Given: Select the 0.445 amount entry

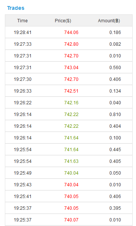Looking at the screenshot, I should coord(115,149).
